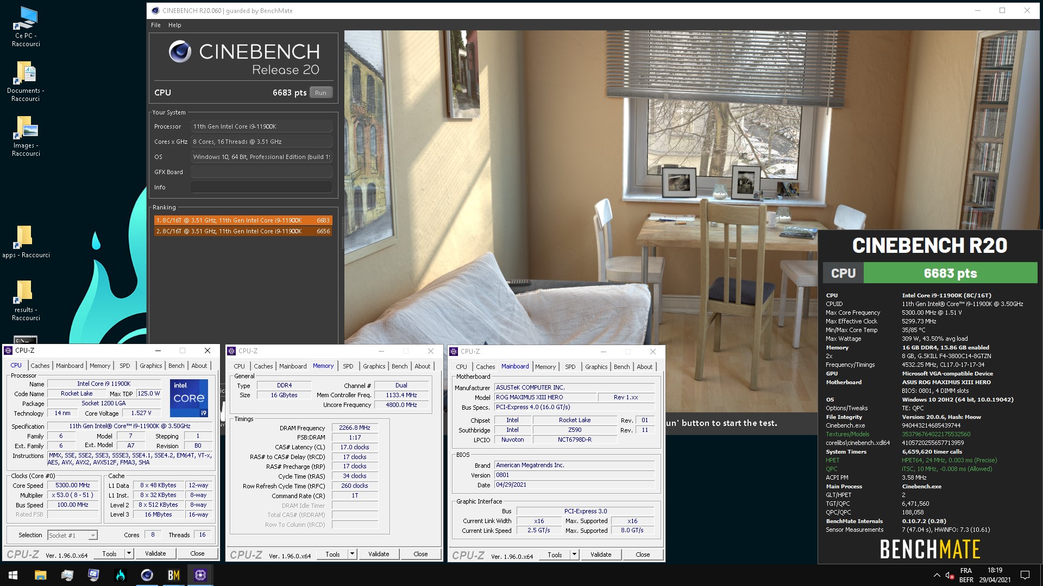This screenshot has width=1043, height=586.
Task: Select the second ranking entry with 6656
Action: point(243,231)
